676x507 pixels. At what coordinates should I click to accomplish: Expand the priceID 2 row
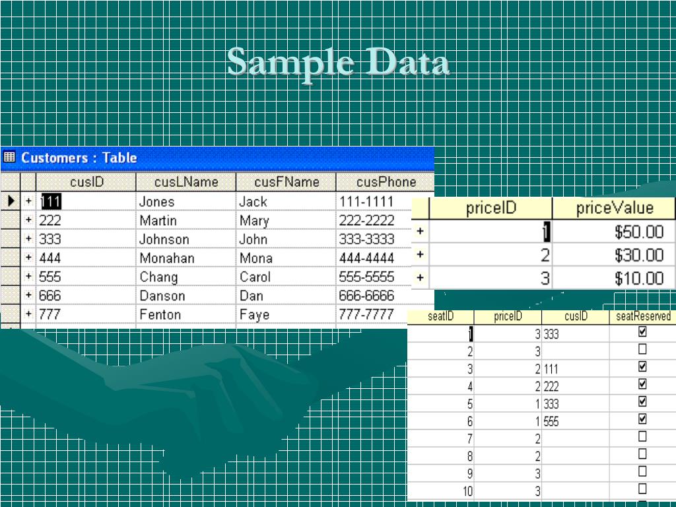421,255
